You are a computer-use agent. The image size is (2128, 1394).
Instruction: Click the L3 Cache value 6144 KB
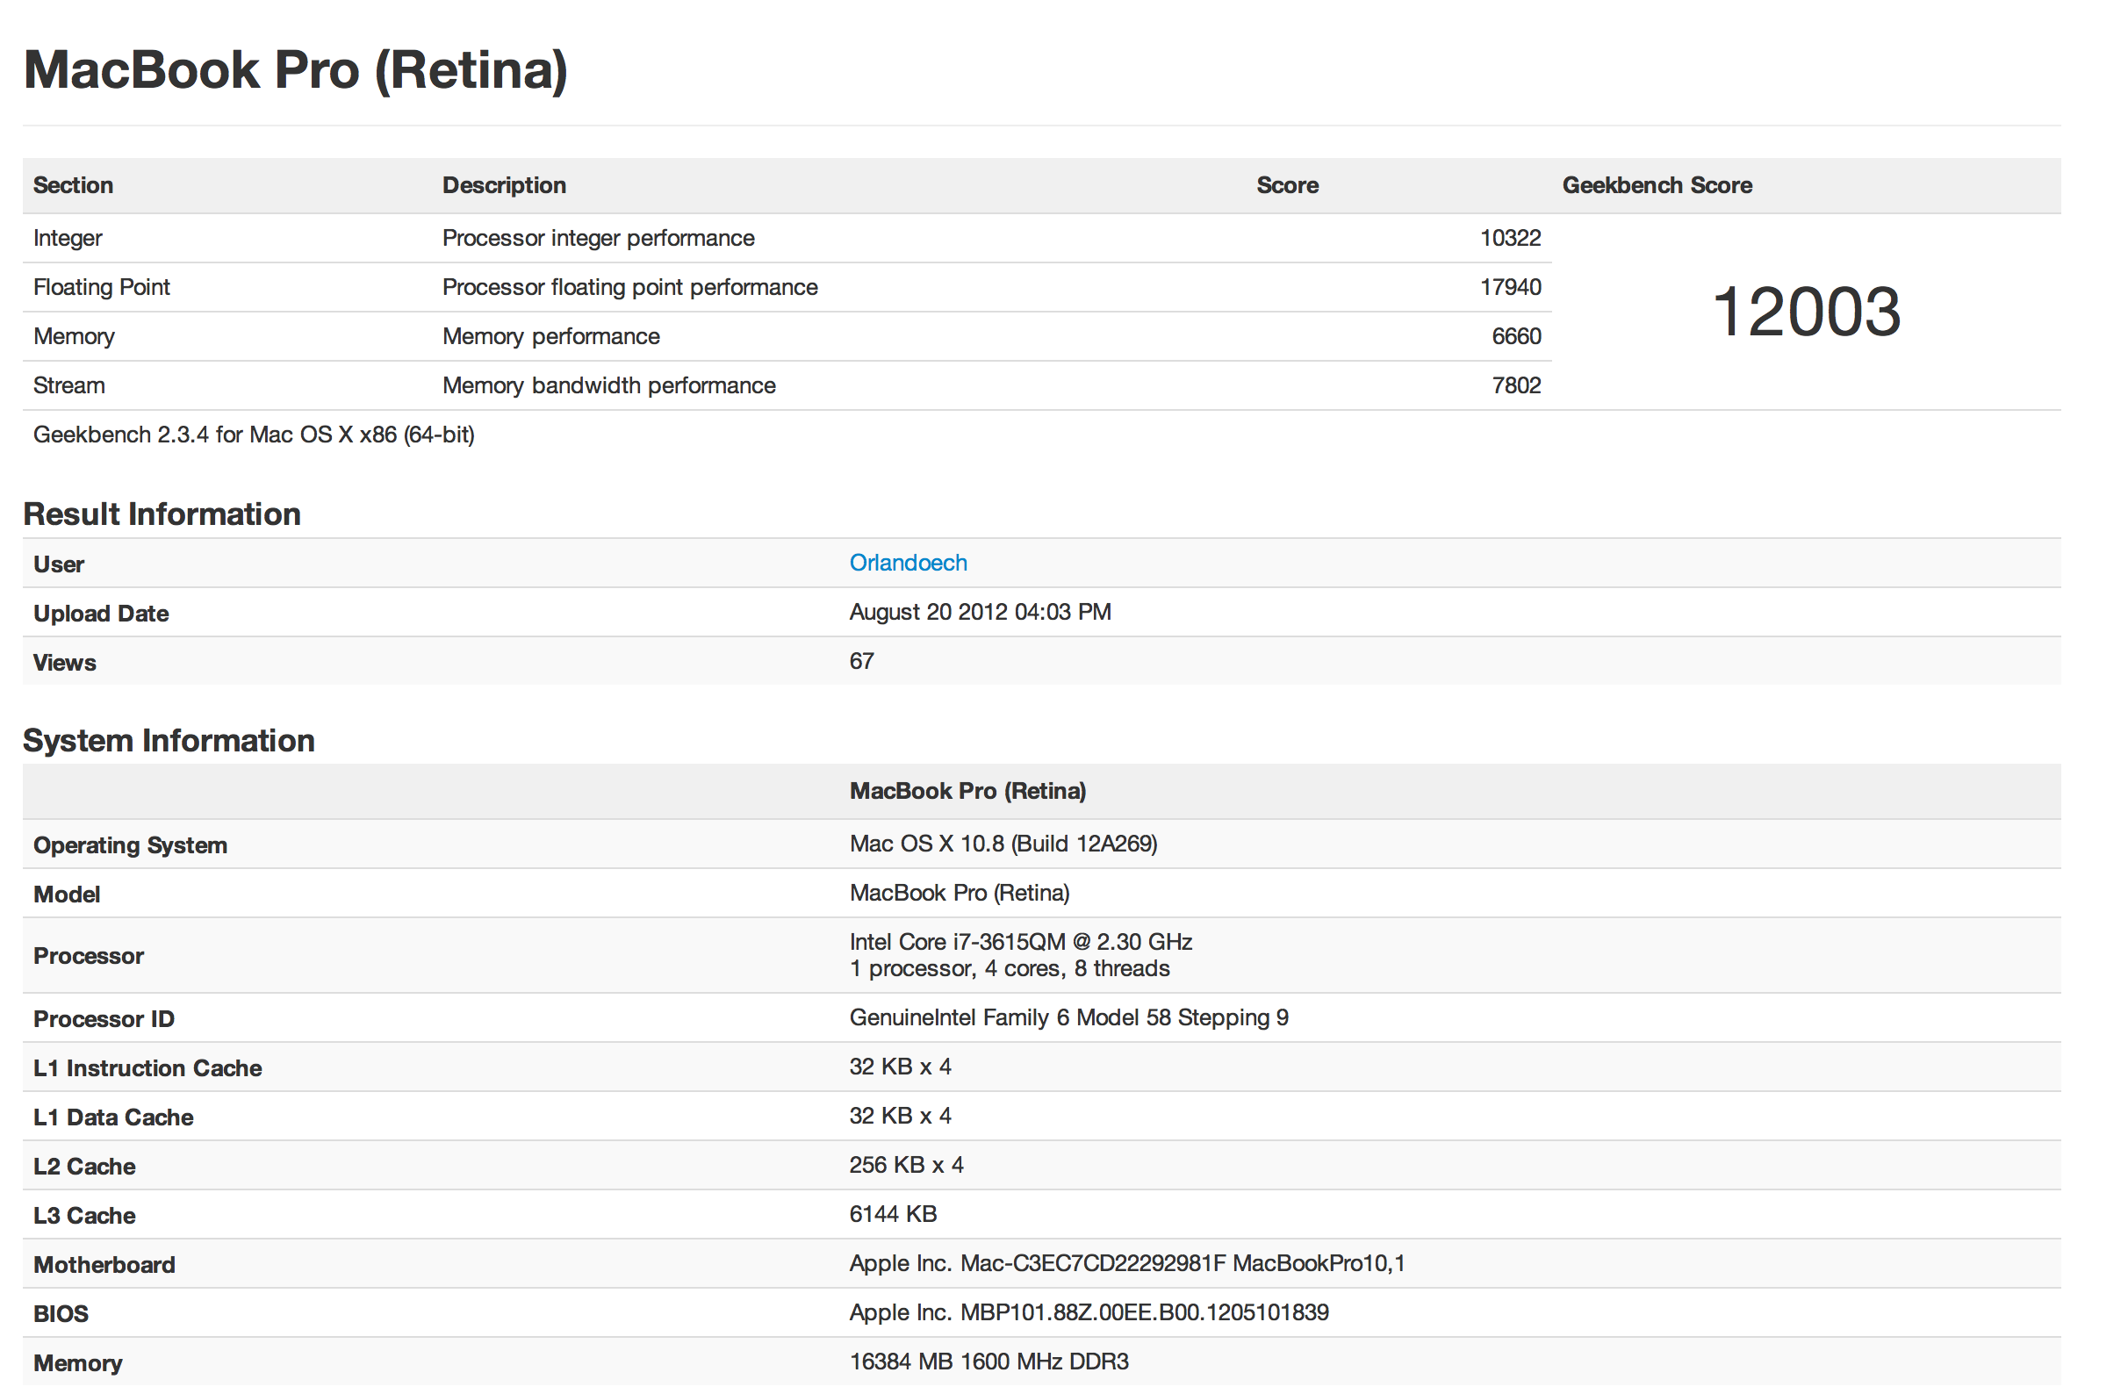pyautogui.click(x=893, y=1214)
